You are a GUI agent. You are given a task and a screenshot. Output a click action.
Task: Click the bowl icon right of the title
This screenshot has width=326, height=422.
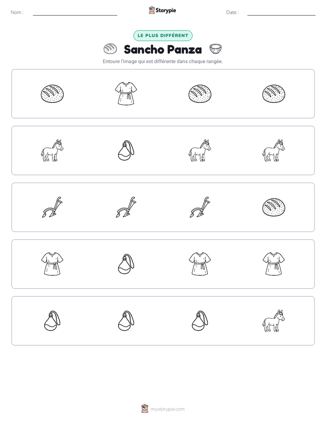pyautogui.click(x=216, y=49)
